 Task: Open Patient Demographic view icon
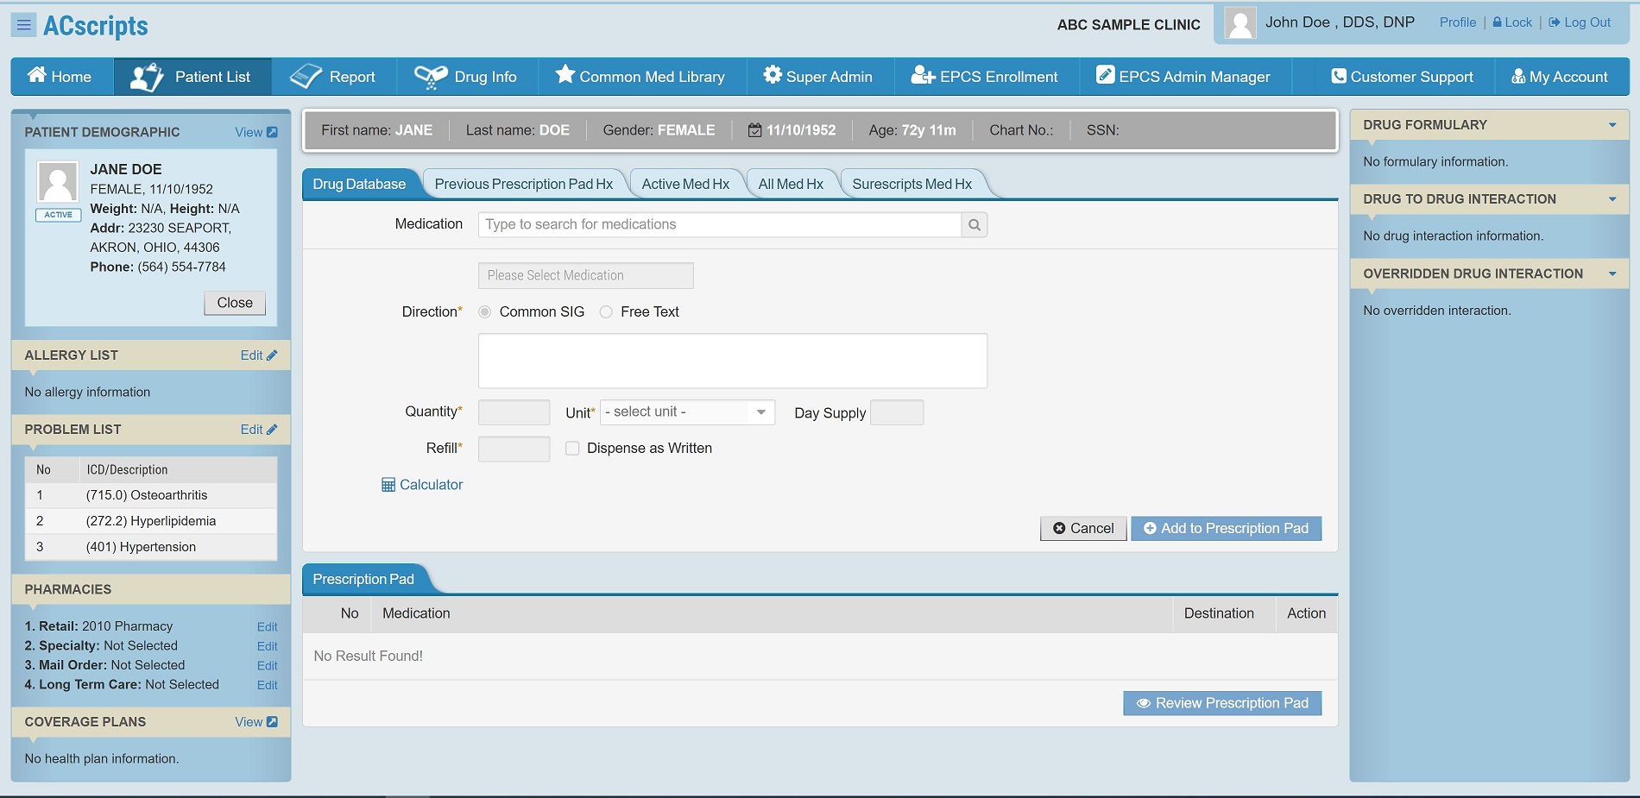click(272, 132)
